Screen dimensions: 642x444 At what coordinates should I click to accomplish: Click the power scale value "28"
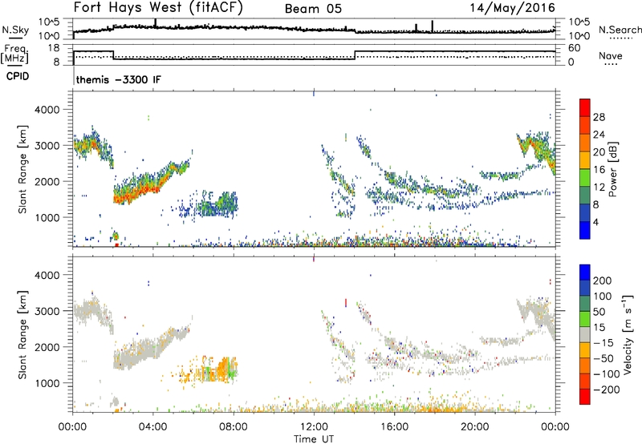[x=599, y=117]
